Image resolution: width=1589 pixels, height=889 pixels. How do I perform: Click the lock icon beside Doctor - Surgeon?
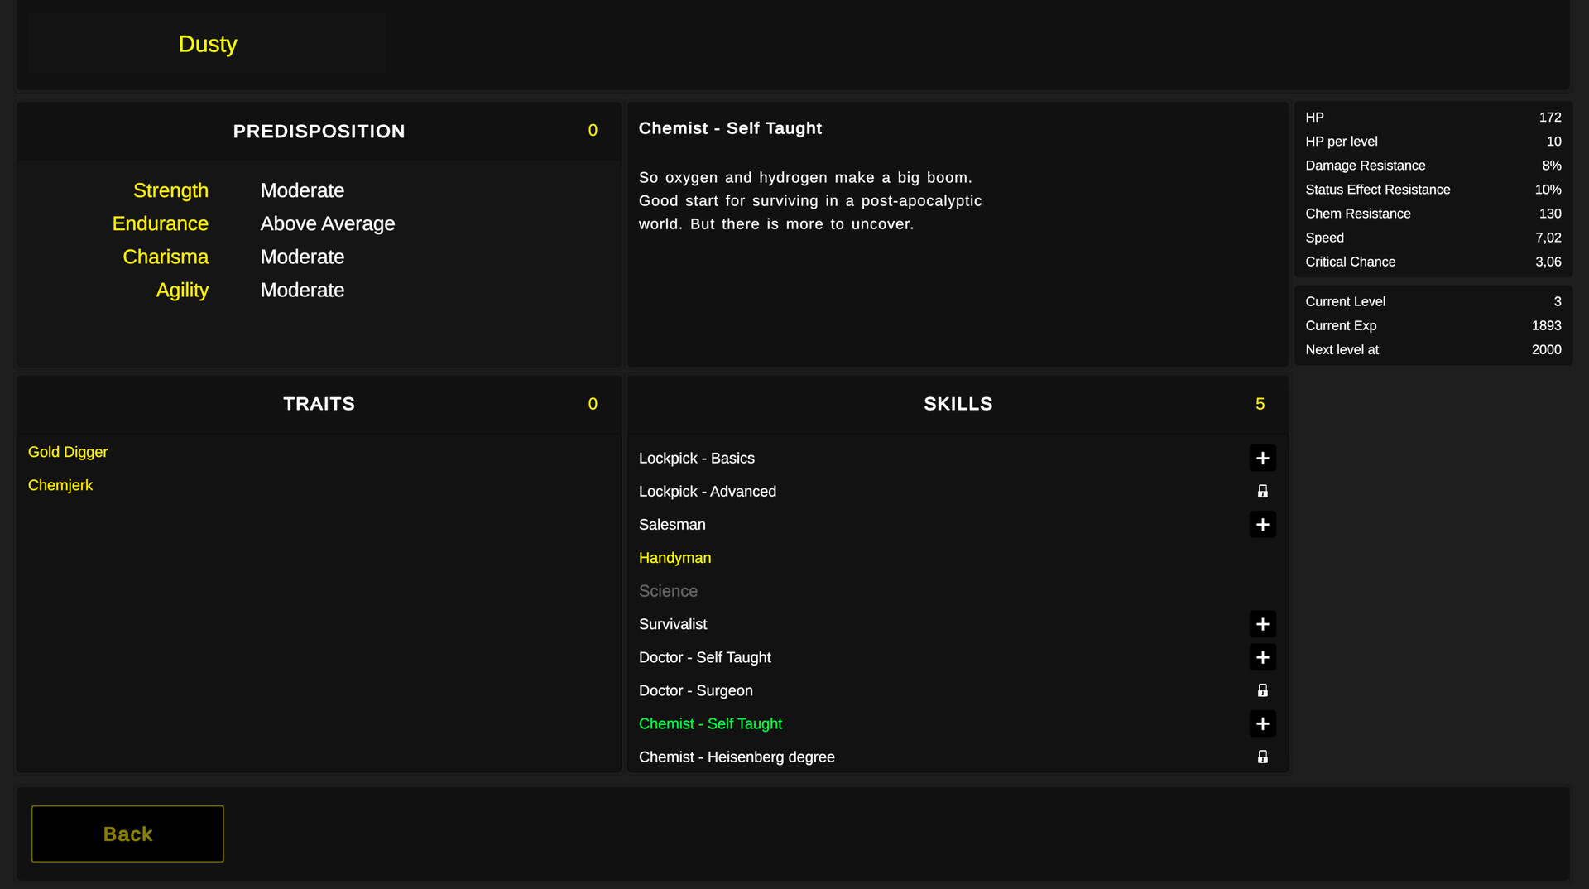click(1263, 690)
